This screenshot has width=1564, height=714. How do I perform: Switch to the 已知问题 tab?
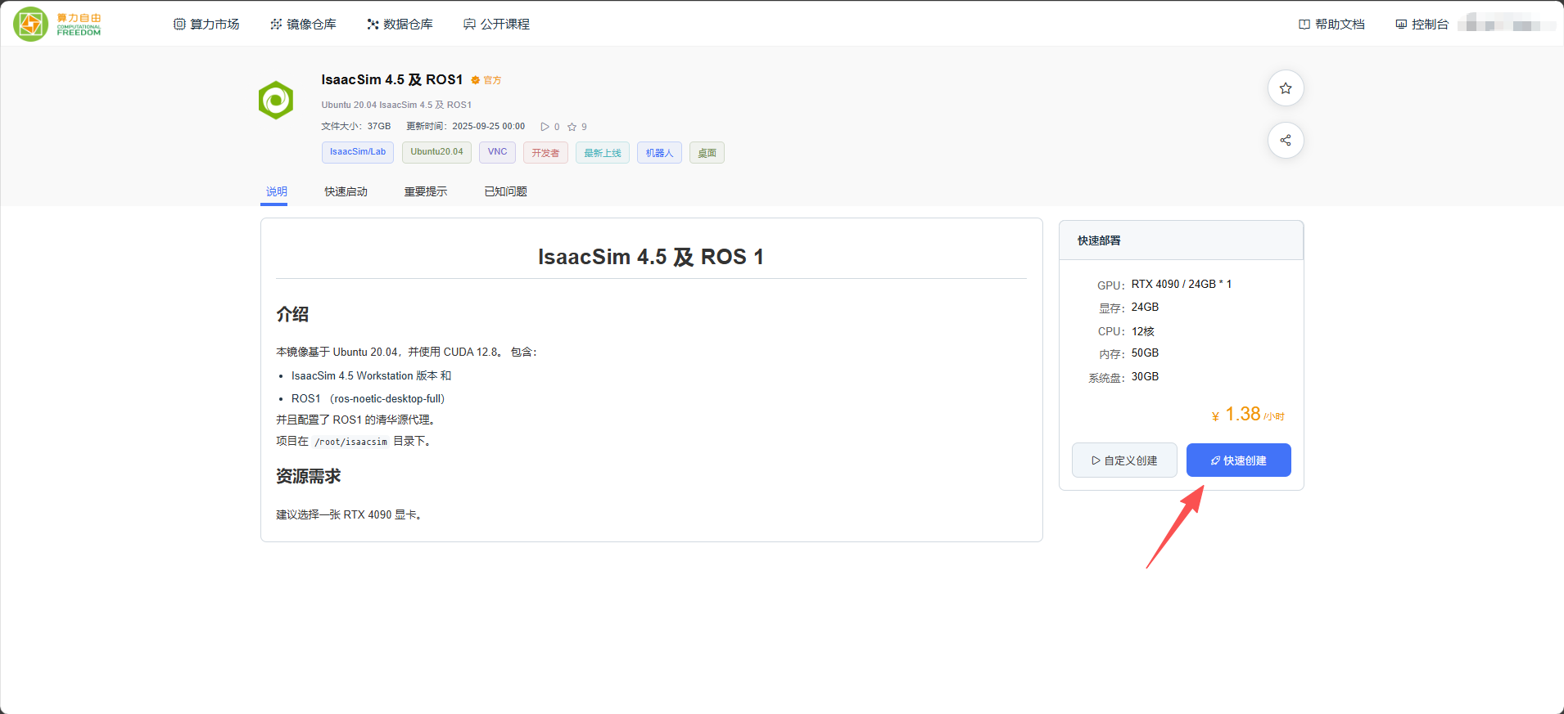[x=506, y=191]
